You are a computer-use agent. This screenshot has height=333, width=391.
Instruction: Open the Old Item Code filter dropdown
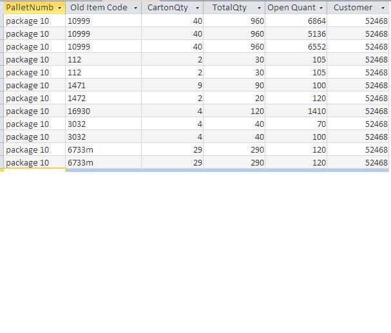135,8
